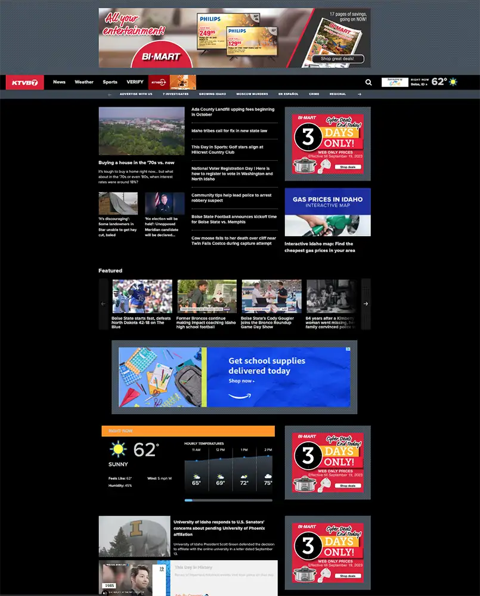Open the VERIFY menu
The height and width of the screenshot is (596, 480).
pyautogui.click(x=135, y=82)
